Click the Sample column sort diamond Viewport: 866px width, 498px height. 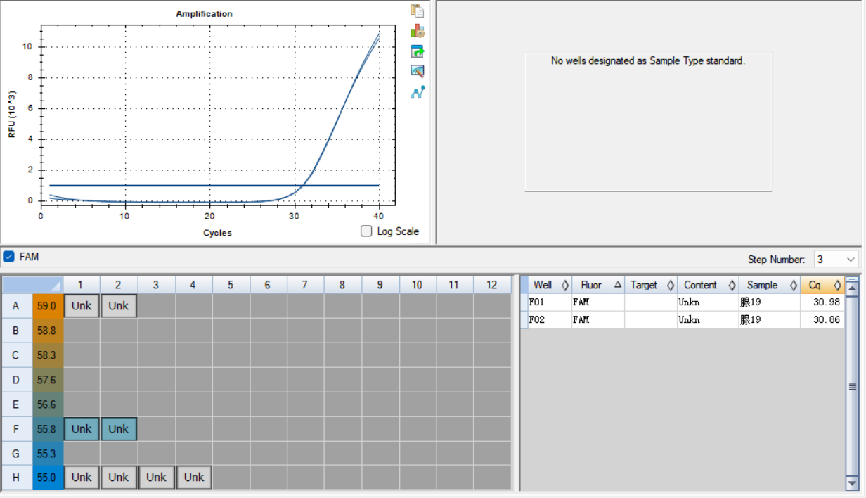point(793,285)
